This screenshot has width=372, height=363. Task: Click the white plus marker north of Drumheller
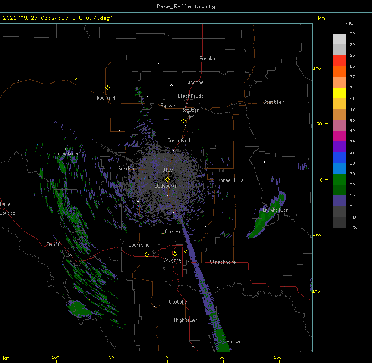264,162
